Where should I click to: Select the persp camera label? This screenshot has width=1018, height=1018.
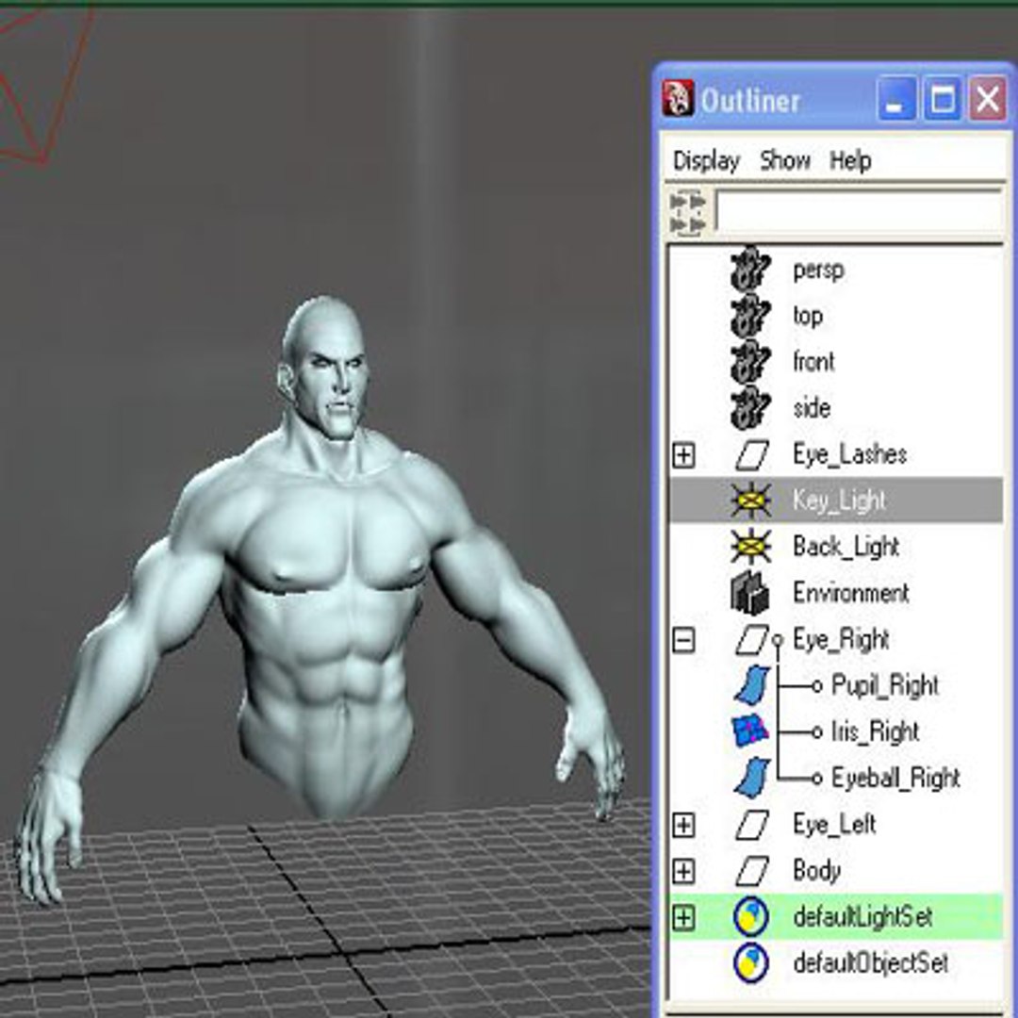point(818,270)
